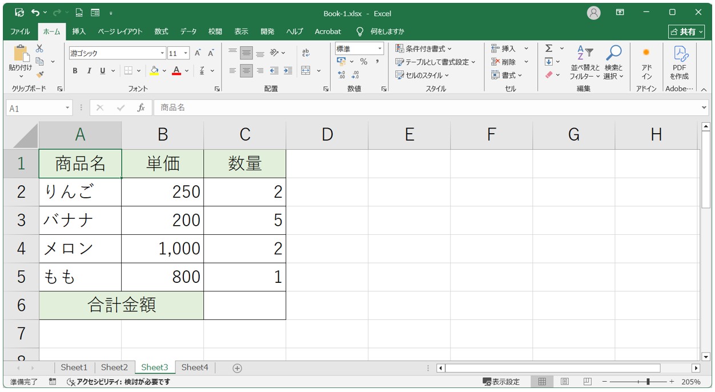Click the text orientation icon
The height and width of the screenshot is (392, 715).
pyautogui.click(x=275, y=53)
